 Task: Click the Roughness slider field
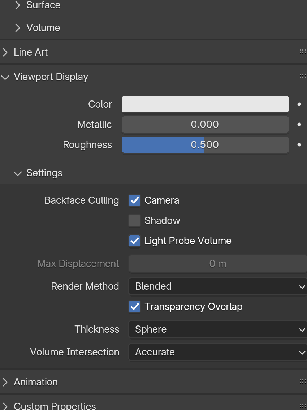click(205, 145)
